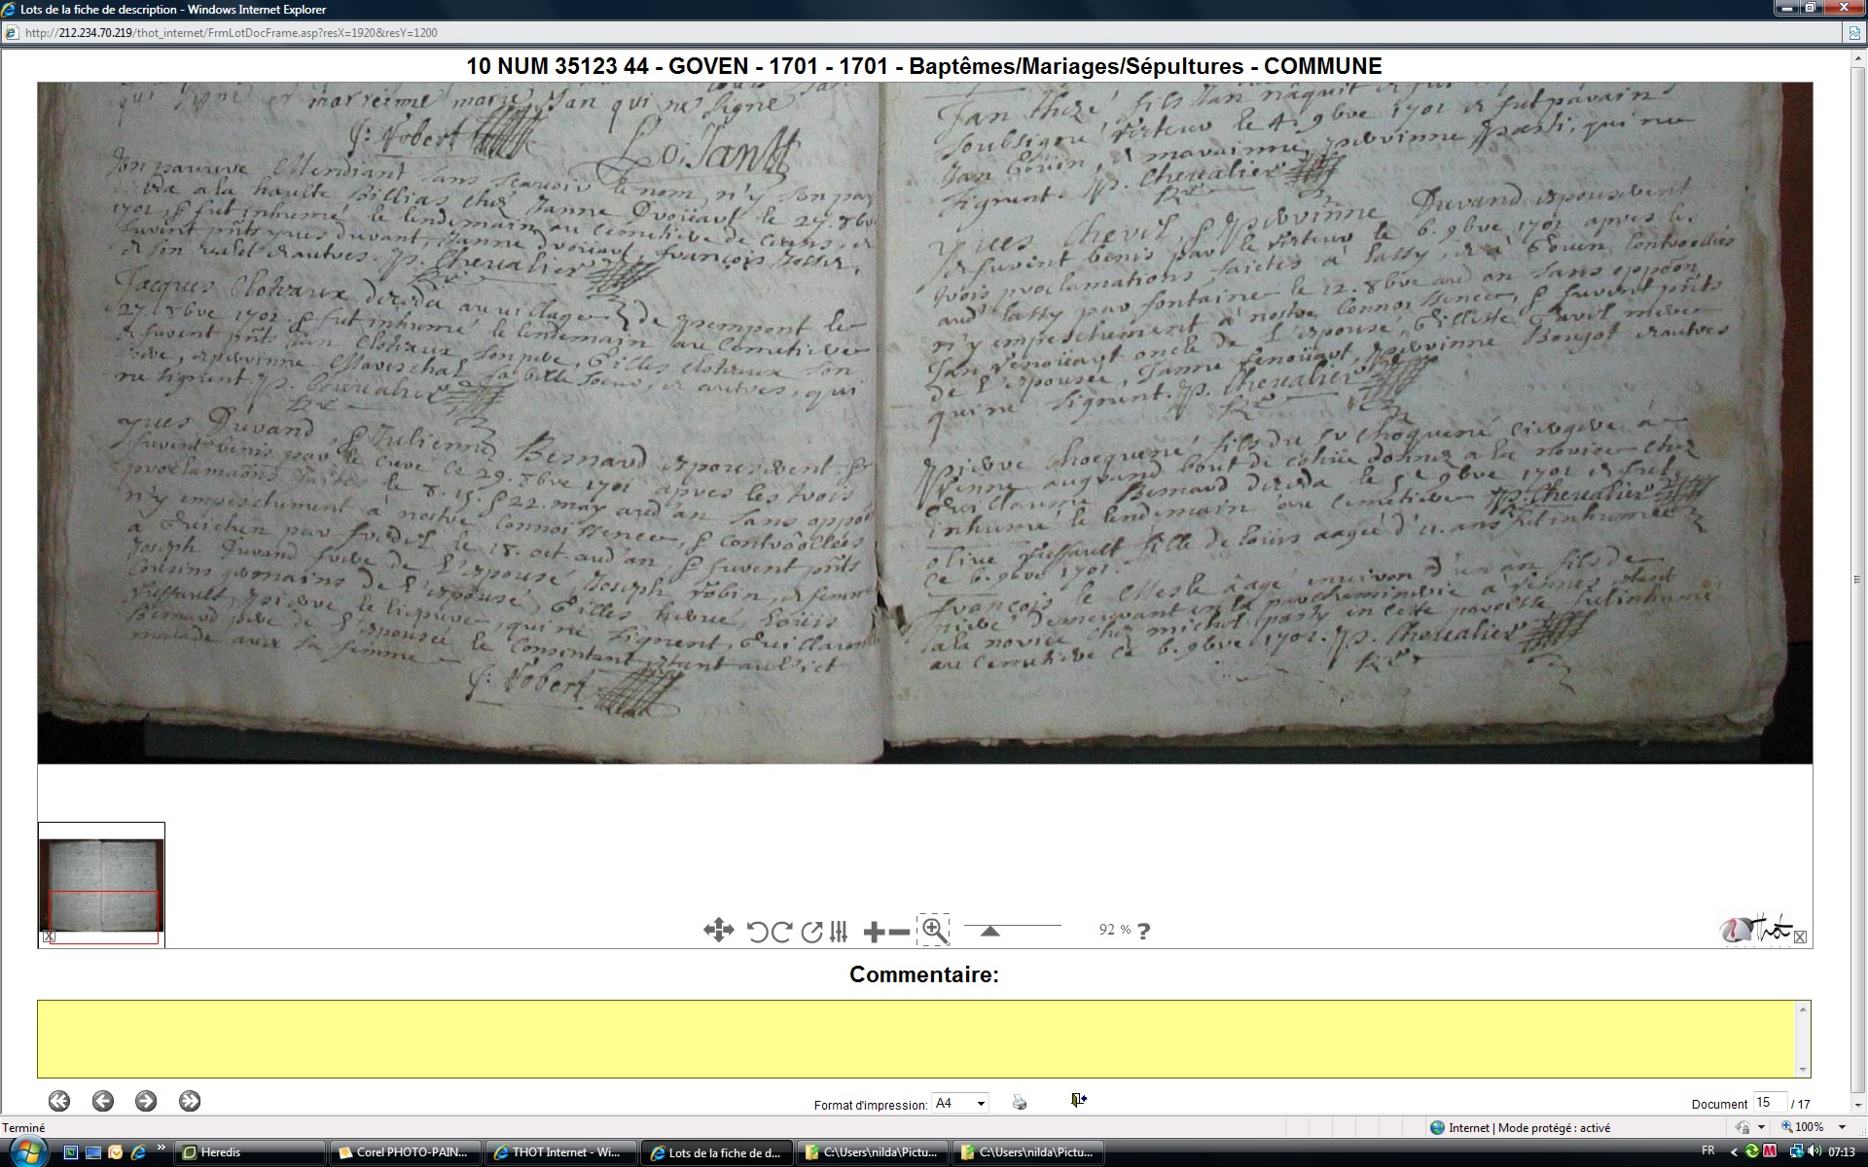The width and height of the screenshot is (1868, 1167).
Task: Open viewer help question mark
Action: (x=1144, y=931)
